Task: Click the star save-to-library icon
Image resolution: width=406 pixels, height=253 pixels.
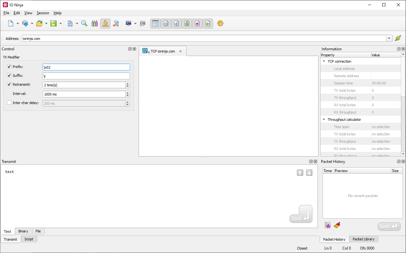Action: click(x=328, y=225)
